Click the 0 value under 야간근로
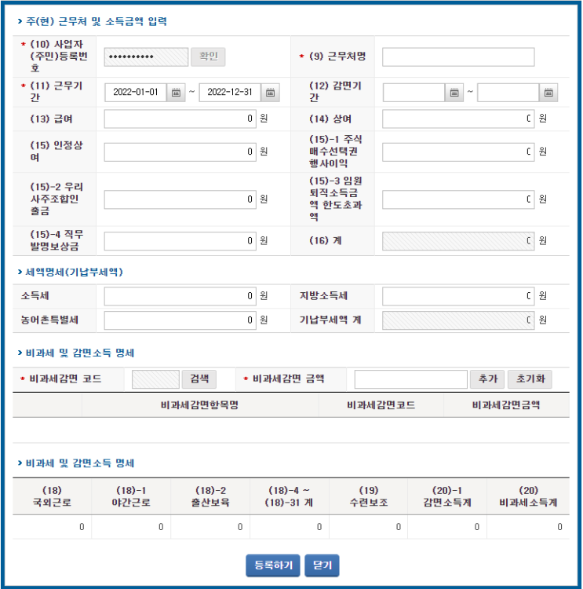This screenshot has width=583, height=589. pyautogui.click(x=161, y=527)
